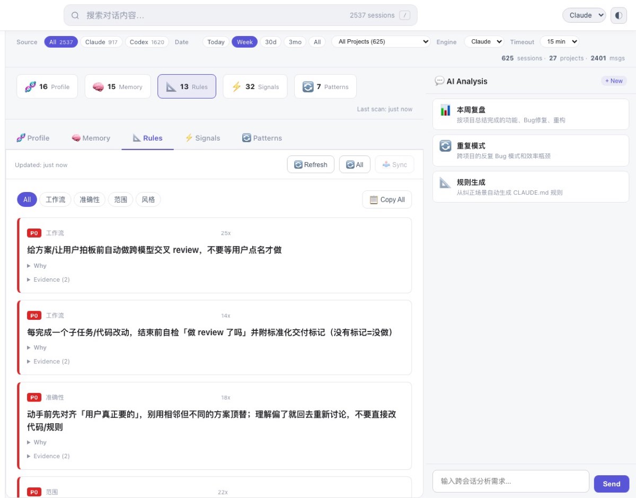Click rule title 给方案/让用户拍板前自动做跨模型交叉 review
The height and width of the screenshot is (498, 636).
(154, 250)
